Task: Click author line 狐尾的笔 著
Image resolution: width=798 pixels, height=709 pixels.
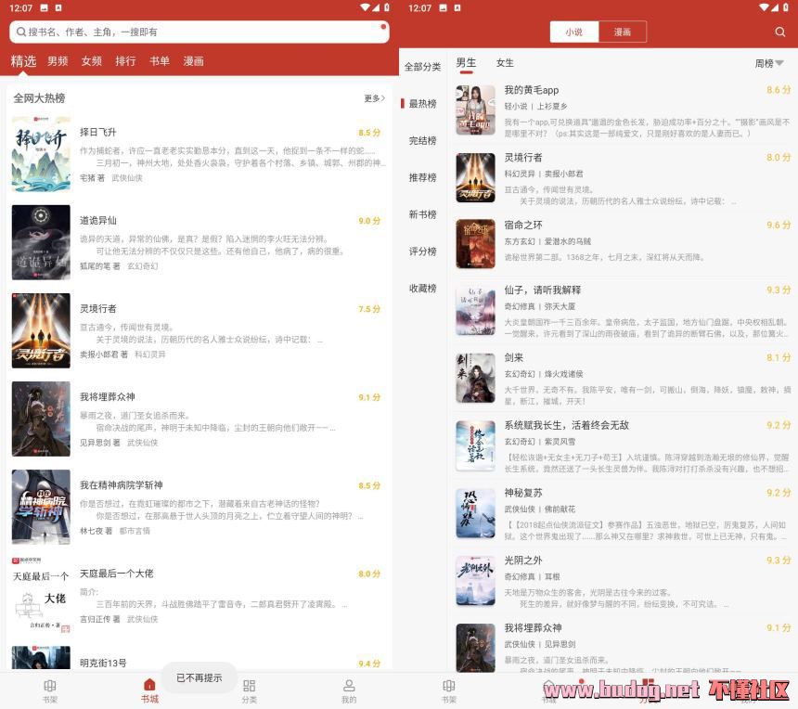Action: [100, 266]
